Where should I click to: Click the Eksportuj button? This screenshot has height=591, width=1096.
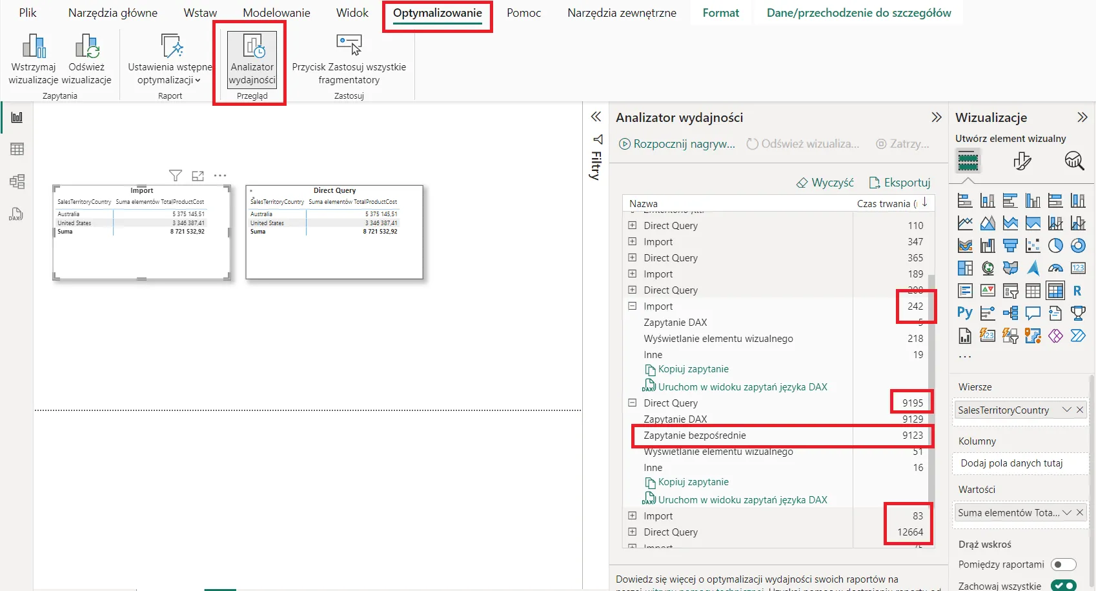point(900,183)
